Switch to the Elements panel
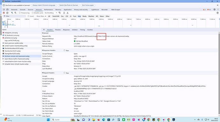 point(14,10)
